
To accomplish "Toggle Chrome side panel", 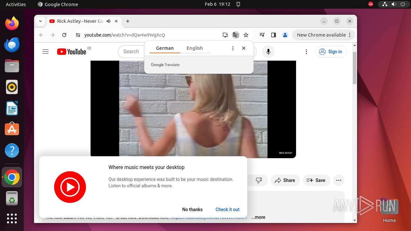I will coord(274,35).
